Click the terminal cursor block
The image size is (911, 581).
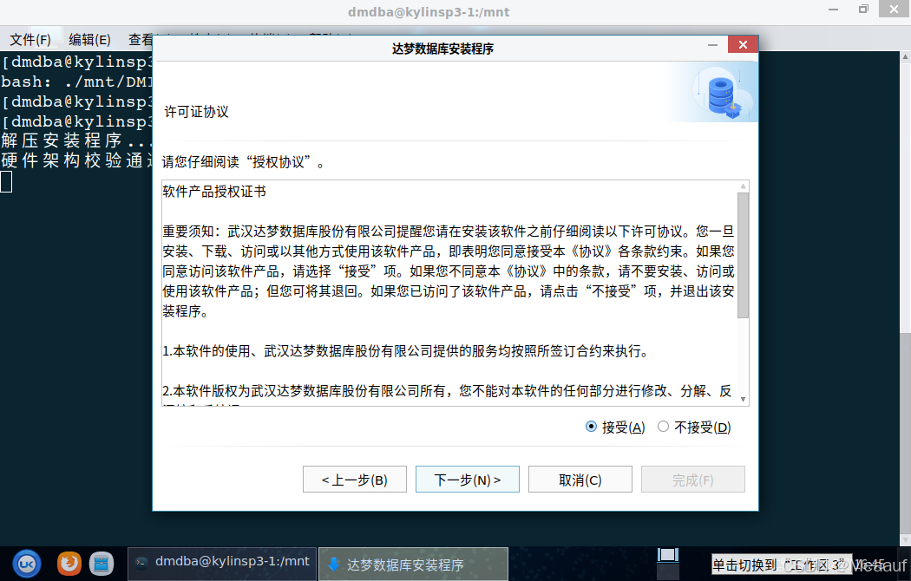click(6, 182)
